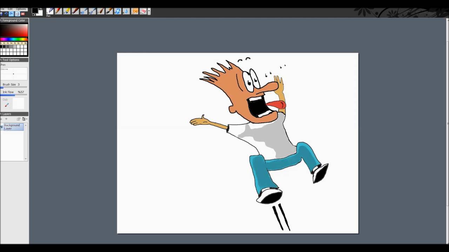Click the brush preview 'Click me' box
449x252 pixels.
(x=14, y=74)
